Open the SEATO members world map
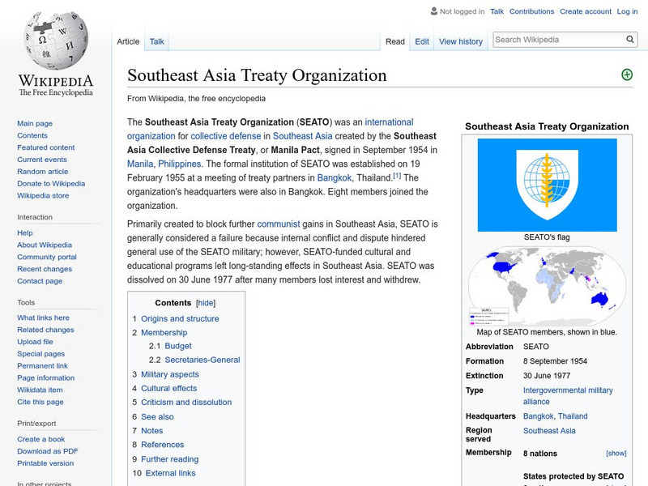648x486 pixels. (548, 286)
